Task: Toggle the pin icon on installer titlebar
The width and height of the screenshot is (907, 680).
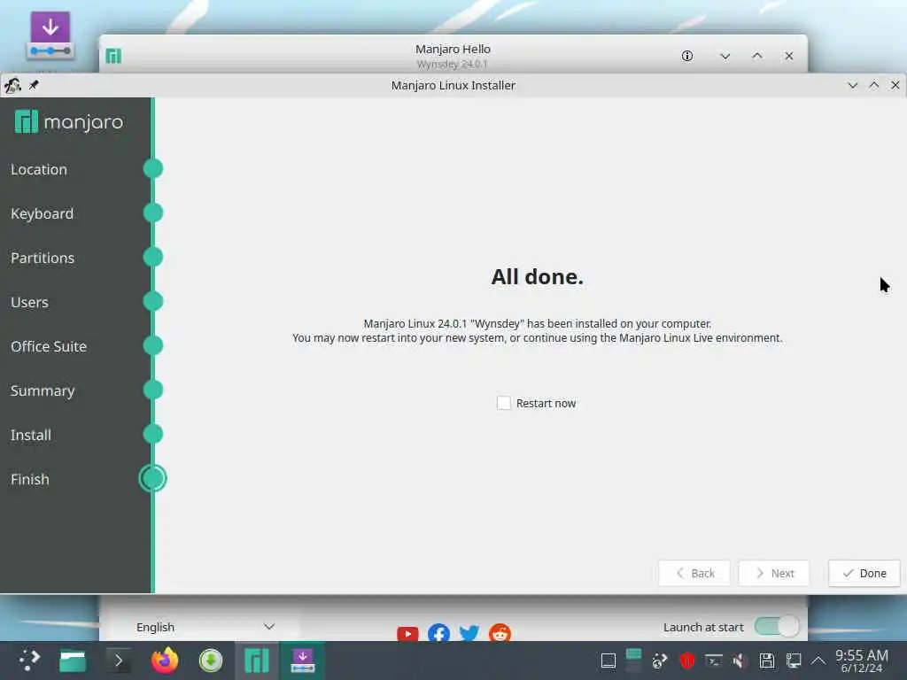Action: point(35,85)
